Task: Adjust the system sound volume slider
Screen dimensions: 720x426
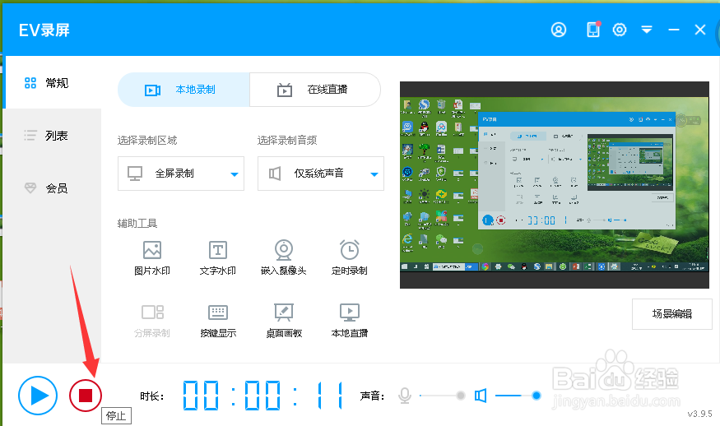Action: coord(518,396)
